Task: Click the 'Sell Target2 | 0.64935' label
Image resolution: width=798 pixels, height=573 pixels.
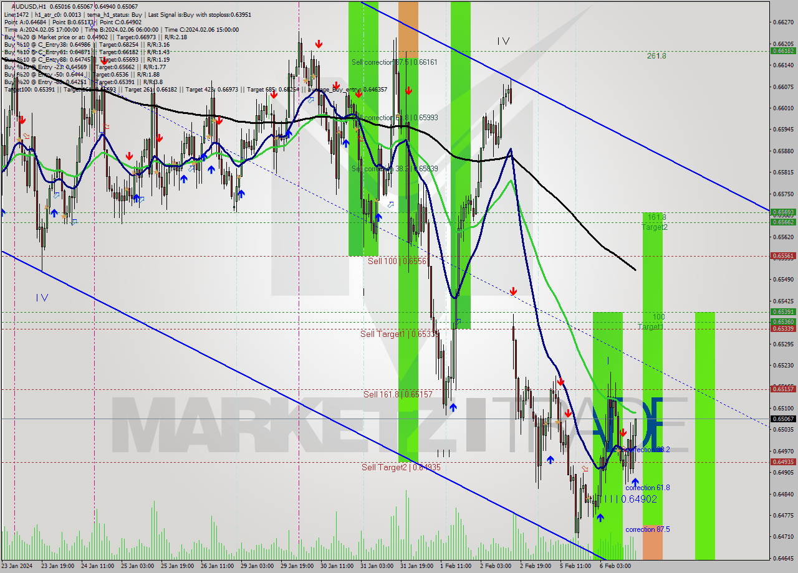Action: point(401,467)
